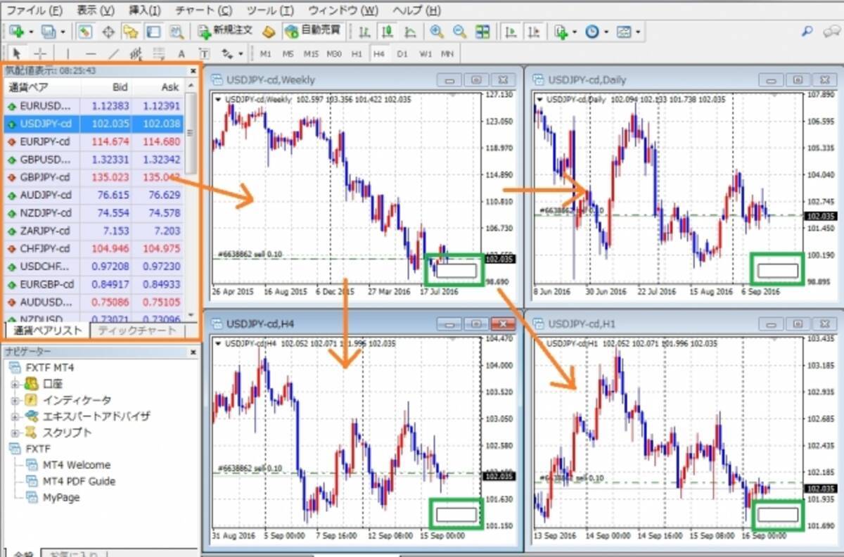Open the new chart dropdown arrow
Screen dimensions: 844x557
click(x=31, y=32)
